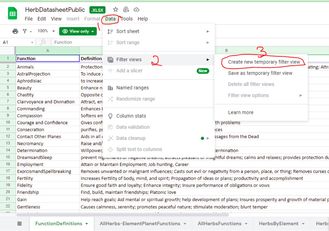This screenshot has width=329, height=231.
Task: Click the add to Drive icon
Action: point(126,10)
